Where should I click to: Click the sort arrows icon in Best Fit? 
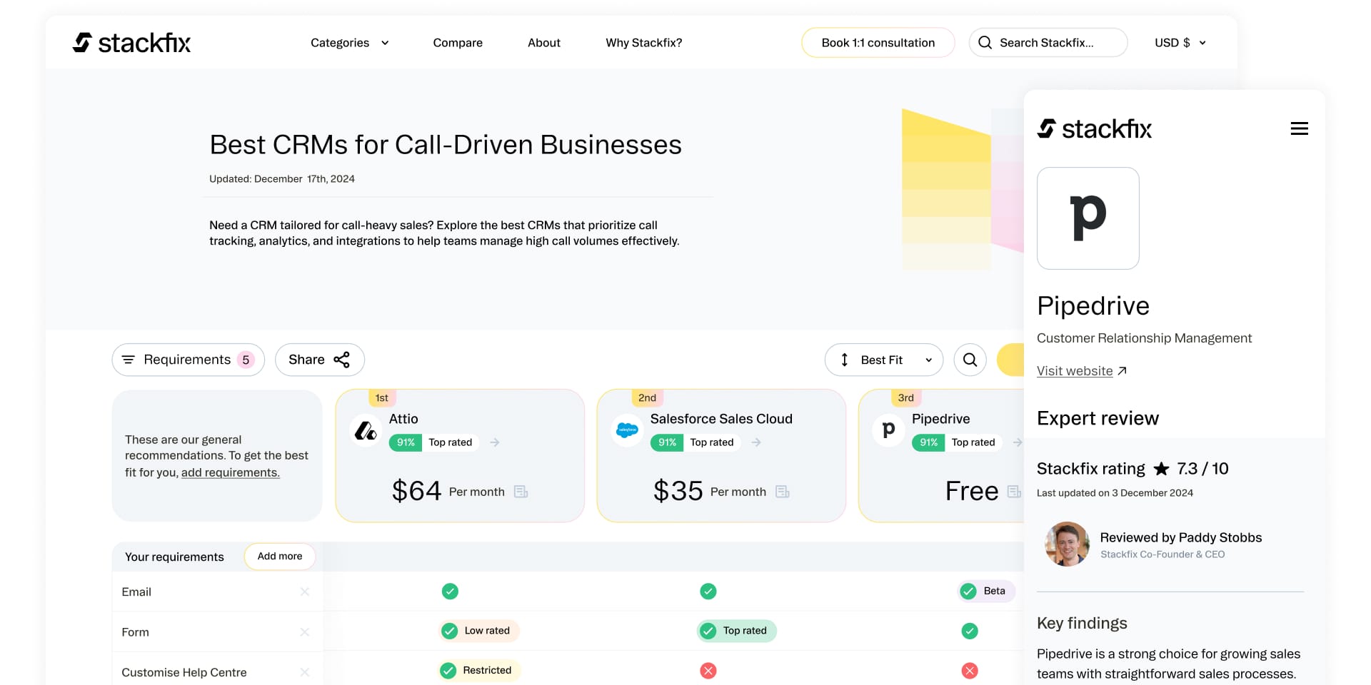pyautogui.click(x=845, y=360)
